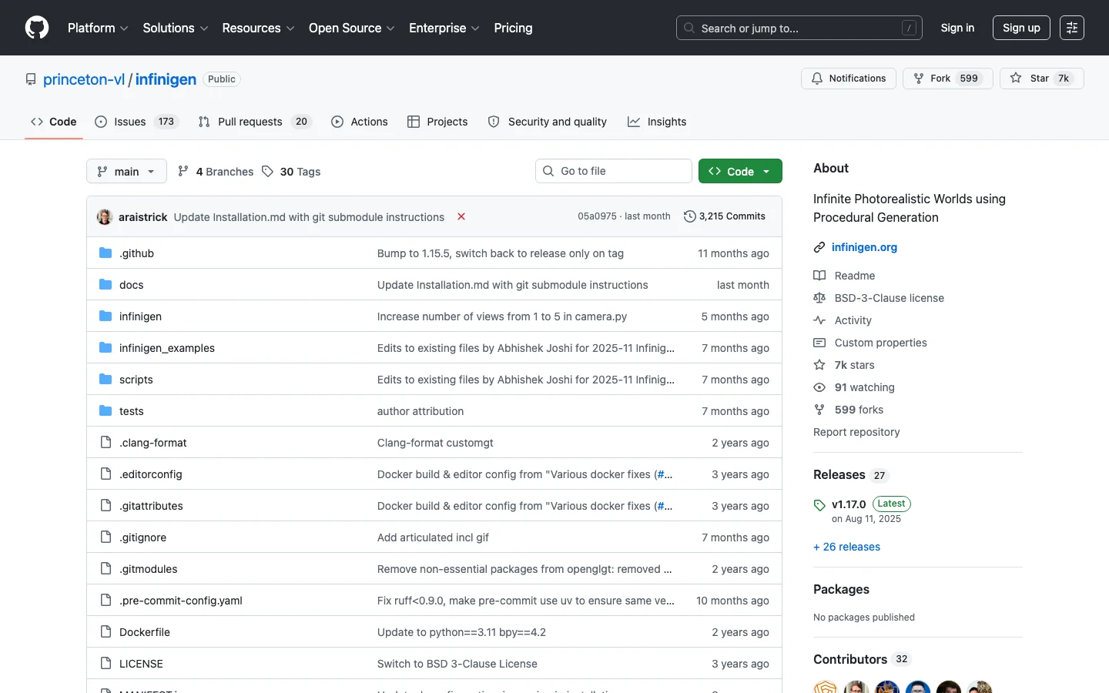
Task: Open the .editorconfig file
Action: click(x=151, y=474)
